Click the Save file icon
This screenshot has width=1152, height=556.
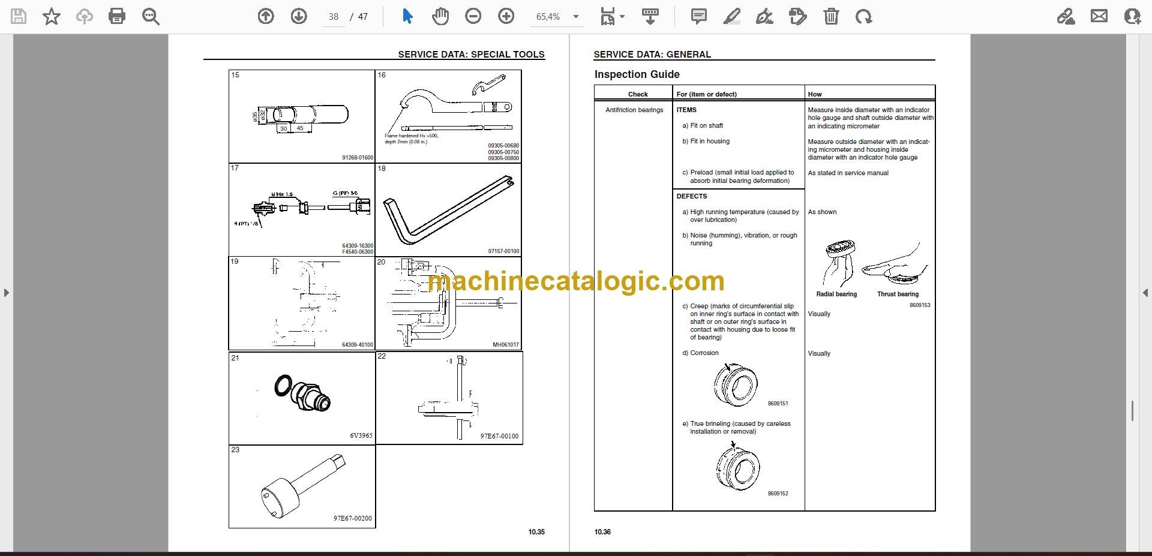click(x=19, y=17)
